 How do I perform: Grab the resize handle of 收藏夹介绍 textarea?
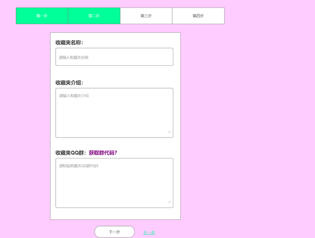pos(169,132)
